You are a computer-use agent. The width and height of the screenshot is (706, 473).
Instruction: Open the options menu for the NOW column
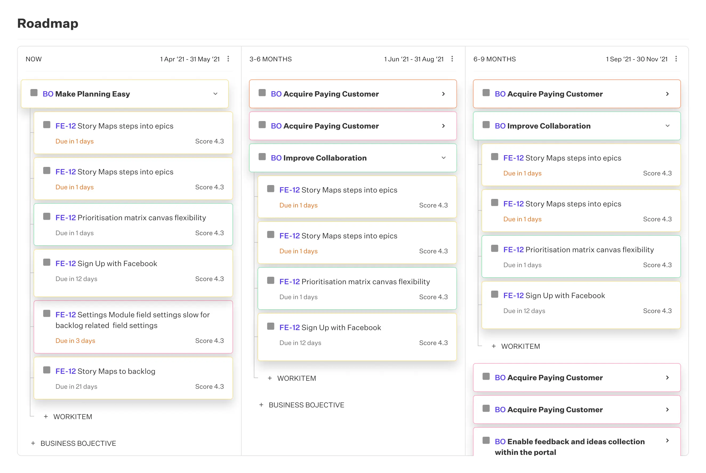[x=228, y=59]
